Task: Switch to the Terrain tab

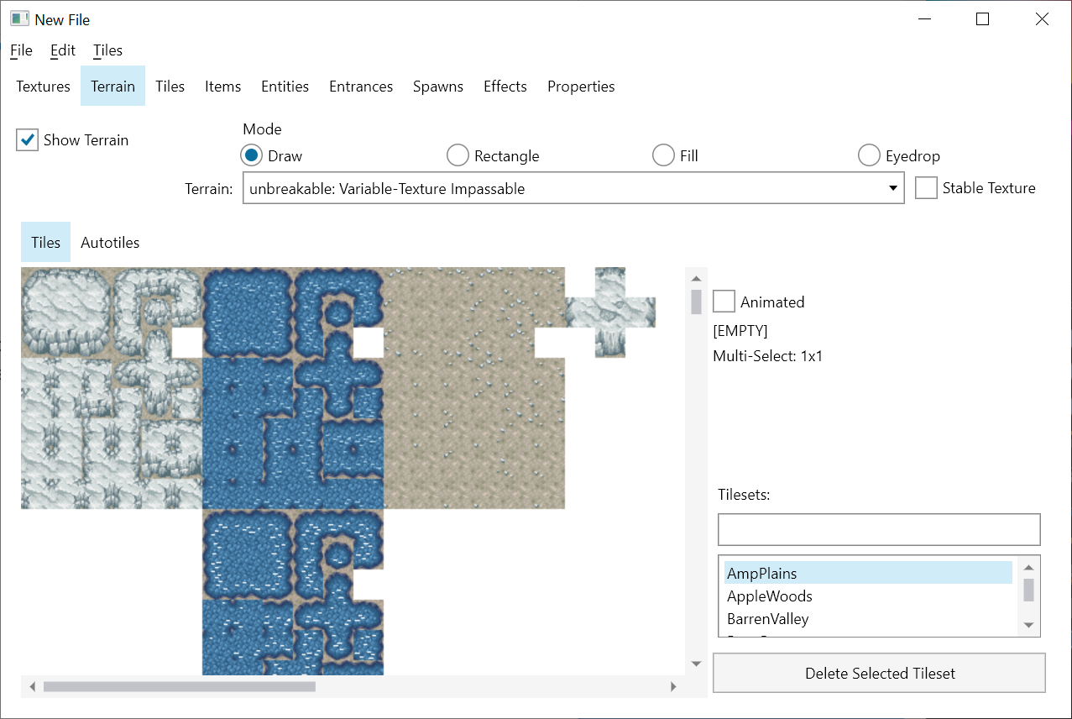Action: point(113,87)
